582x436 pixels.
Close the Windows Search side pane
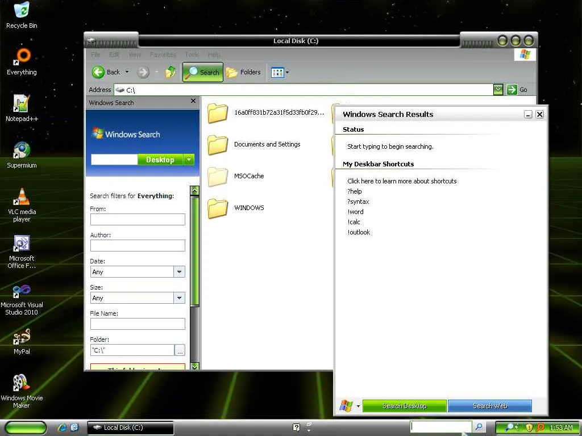(193, 101)
